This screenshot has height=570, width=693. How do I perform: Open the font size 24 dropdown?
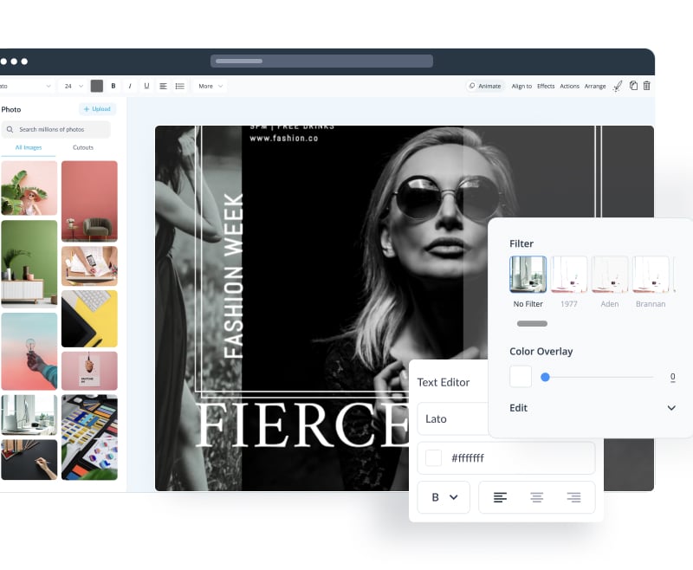pos(73,86)
